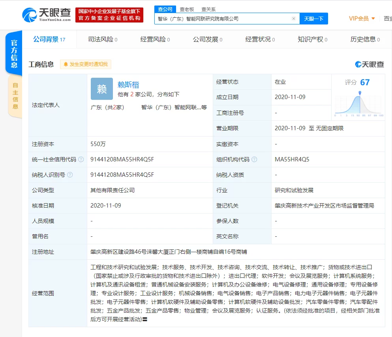Select the 自主信息 side tab

[x=15, y=96]
